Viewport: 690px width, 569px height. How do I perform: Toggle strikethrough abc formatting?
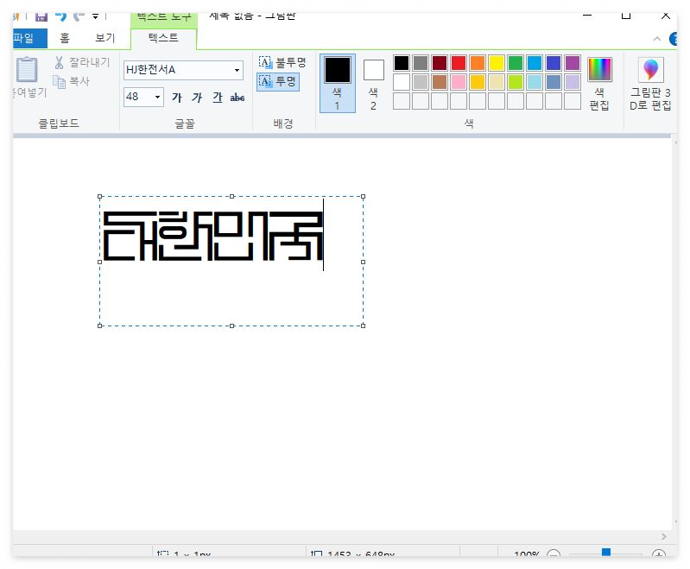point(237,98)
